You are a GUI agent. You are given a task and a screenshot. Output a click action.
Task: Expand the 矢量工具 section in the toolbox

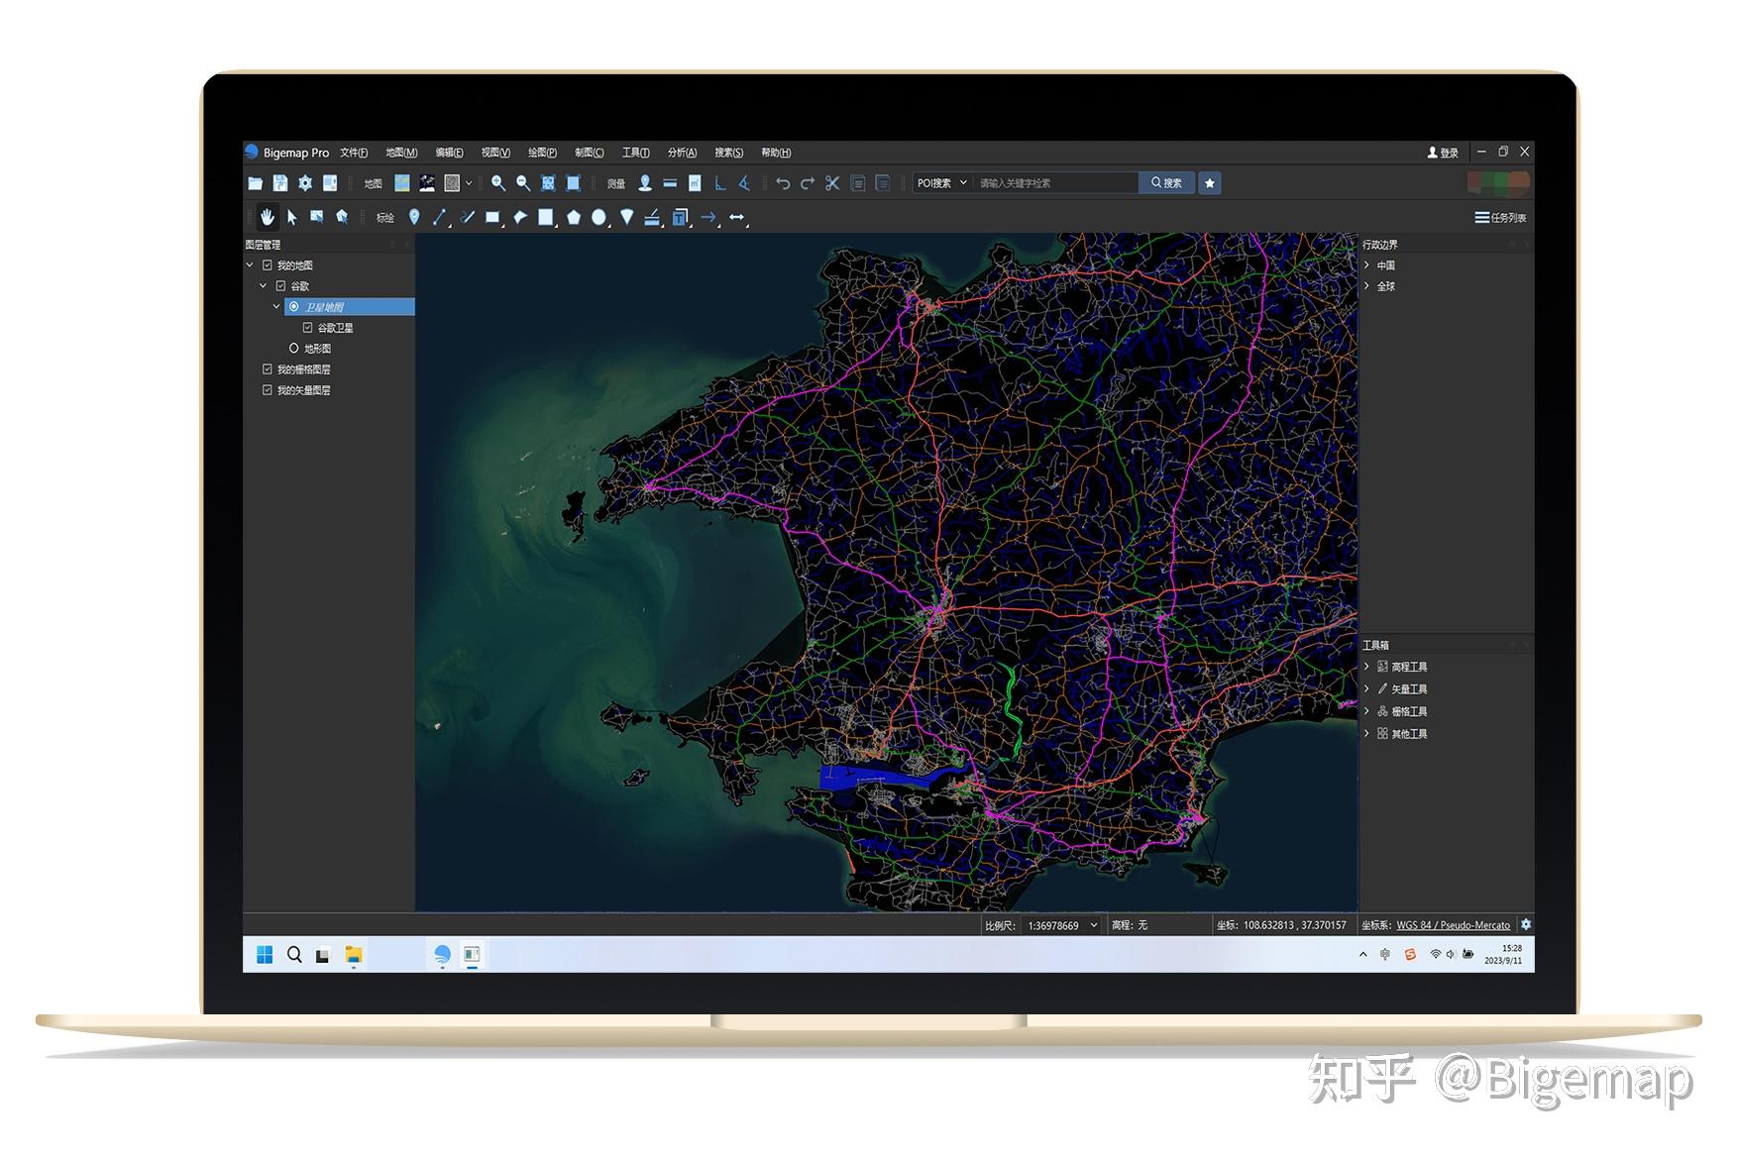pyautogui.click(x=1367, y=687)
